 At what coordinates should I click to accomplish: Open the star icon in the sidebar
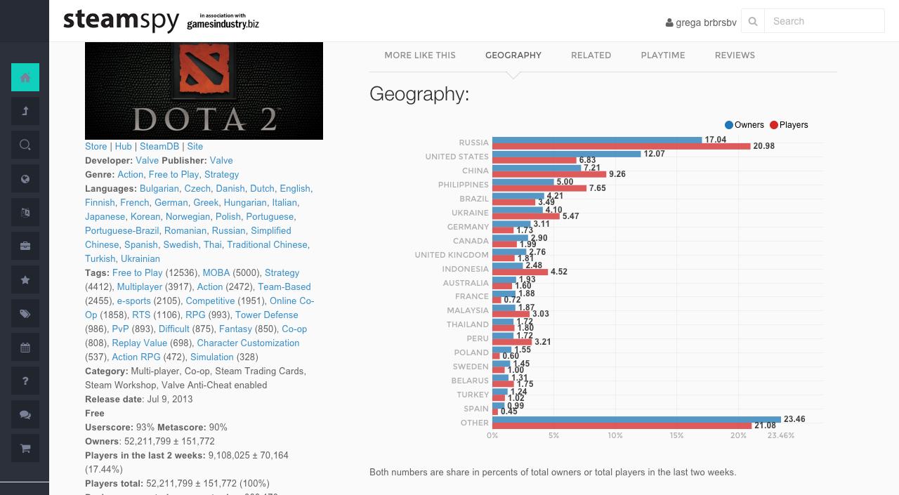pos(25,280)
